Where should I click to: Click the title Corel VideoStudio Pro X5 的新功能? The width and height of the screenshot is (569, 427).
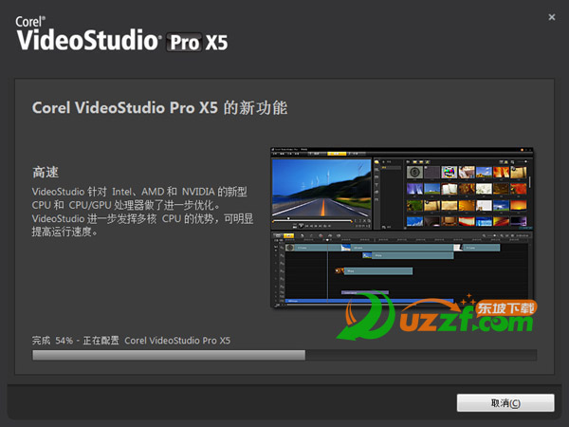click(159, 108)
